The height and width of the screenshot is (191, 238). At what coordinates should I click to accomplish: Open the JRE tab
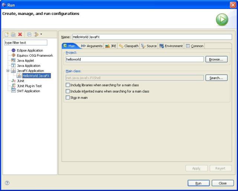[110, 46]
